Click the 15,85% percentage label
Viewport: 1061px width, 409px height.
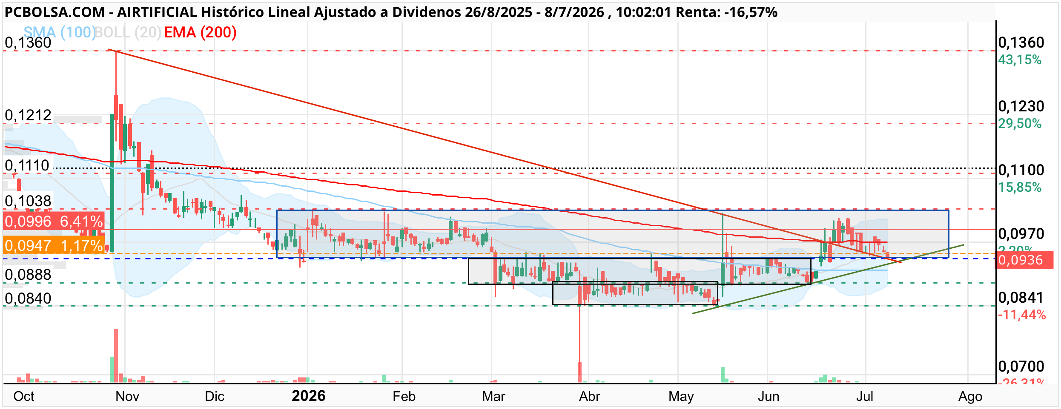click(1020, 187)
